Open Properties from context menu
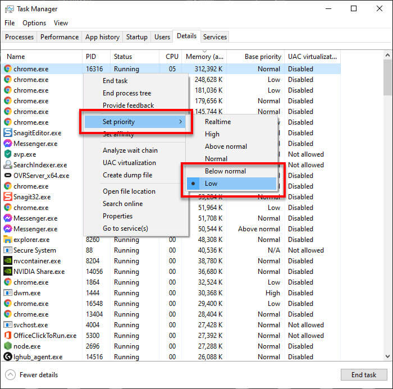 pyautogui.click(x=136, y=216)
